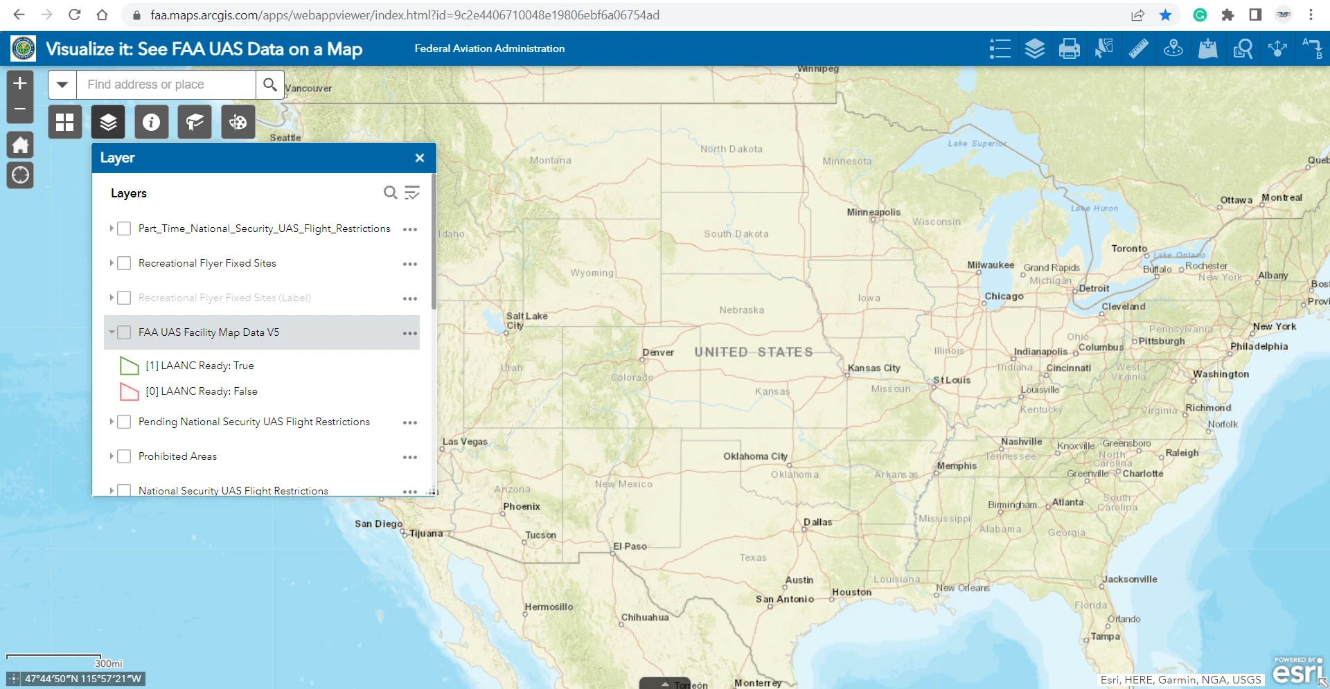Open the Print widget
The height and width of the screenshot is (689, 1330).
coord(1070,48)
